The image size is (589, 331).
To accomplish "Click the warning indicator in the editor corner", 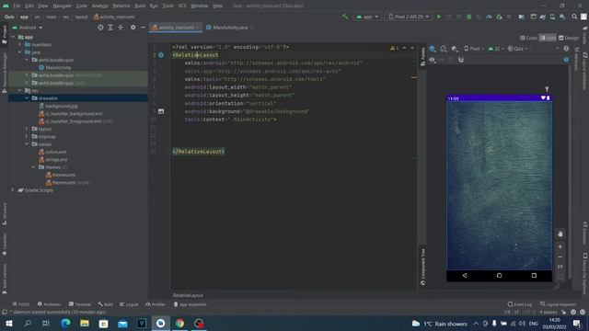I will click(x=395, y=48).
